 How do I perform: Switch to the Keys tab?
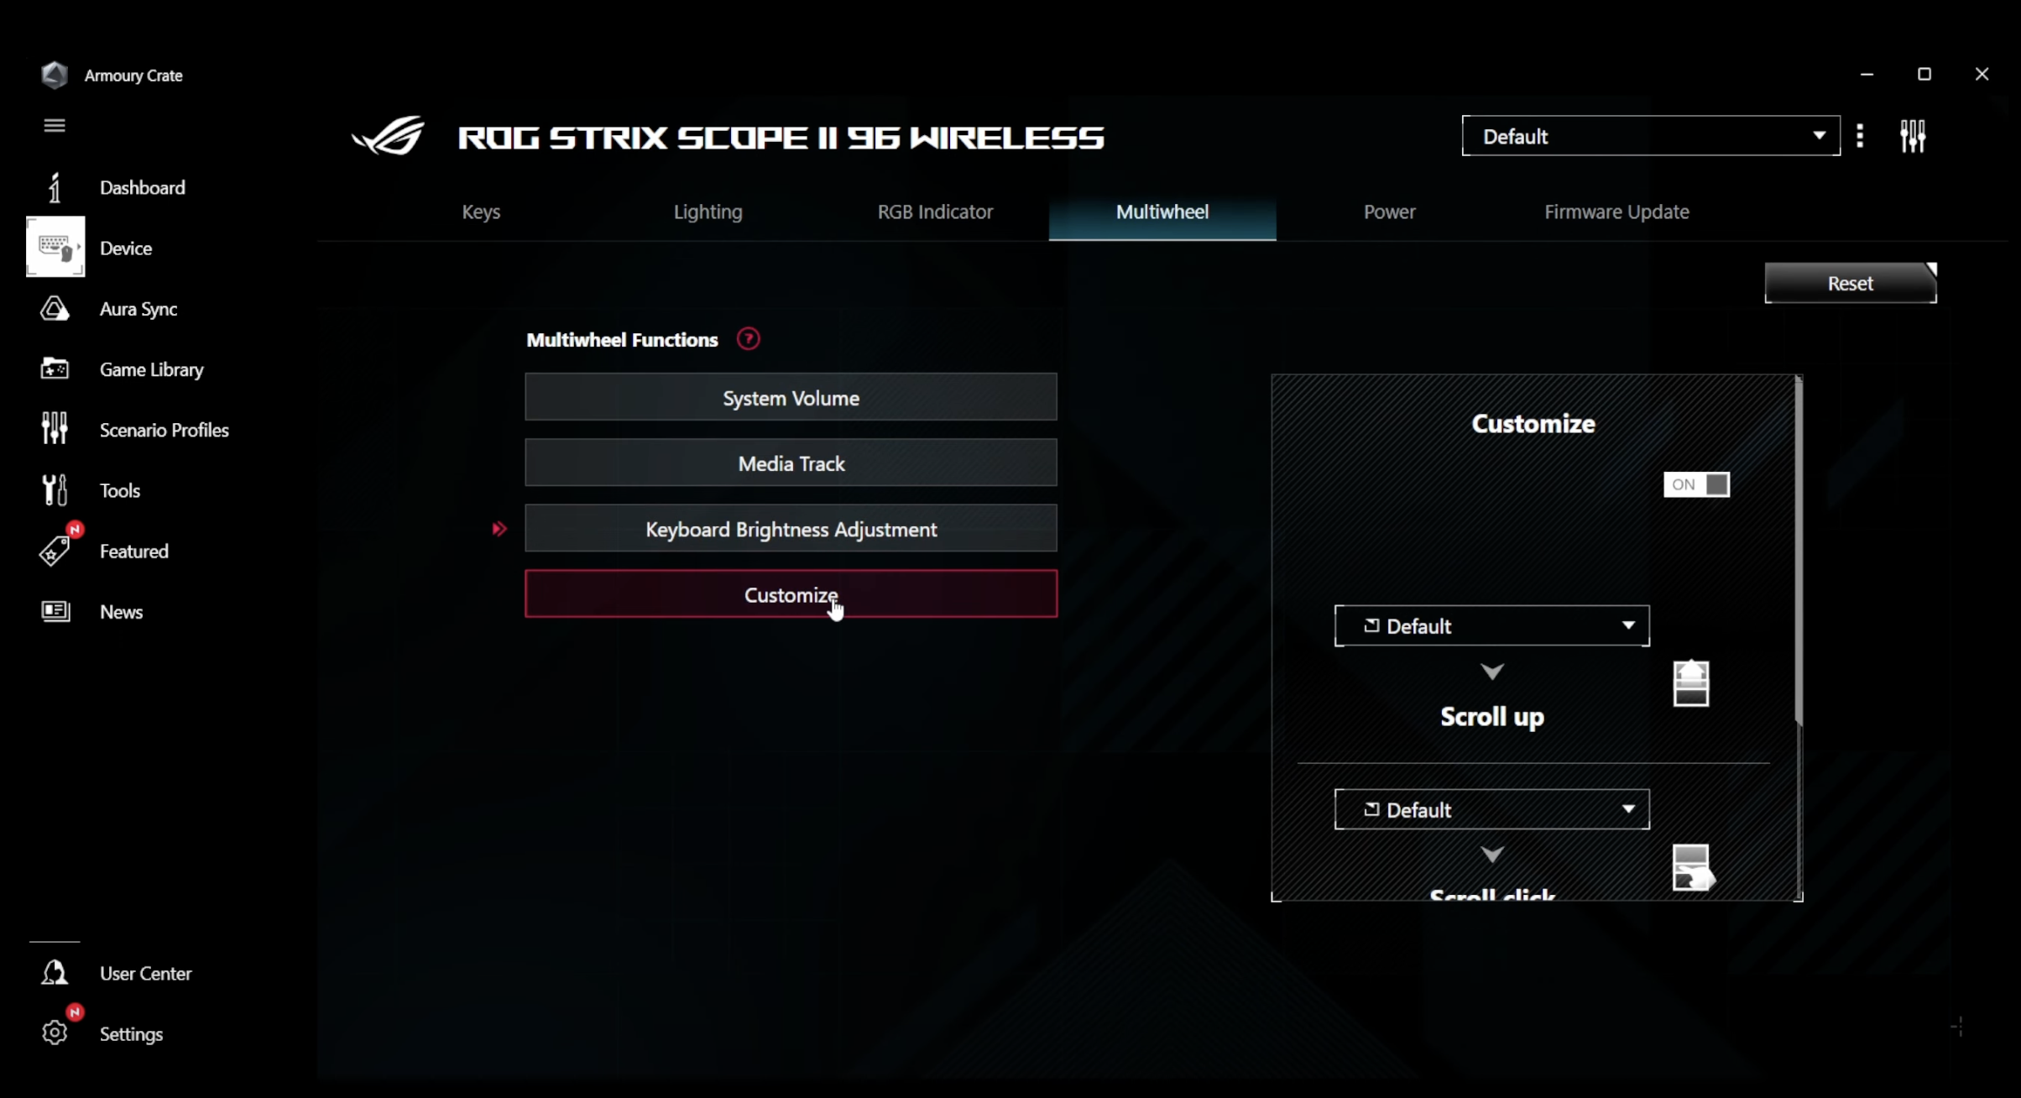click(x=480, y=211)
